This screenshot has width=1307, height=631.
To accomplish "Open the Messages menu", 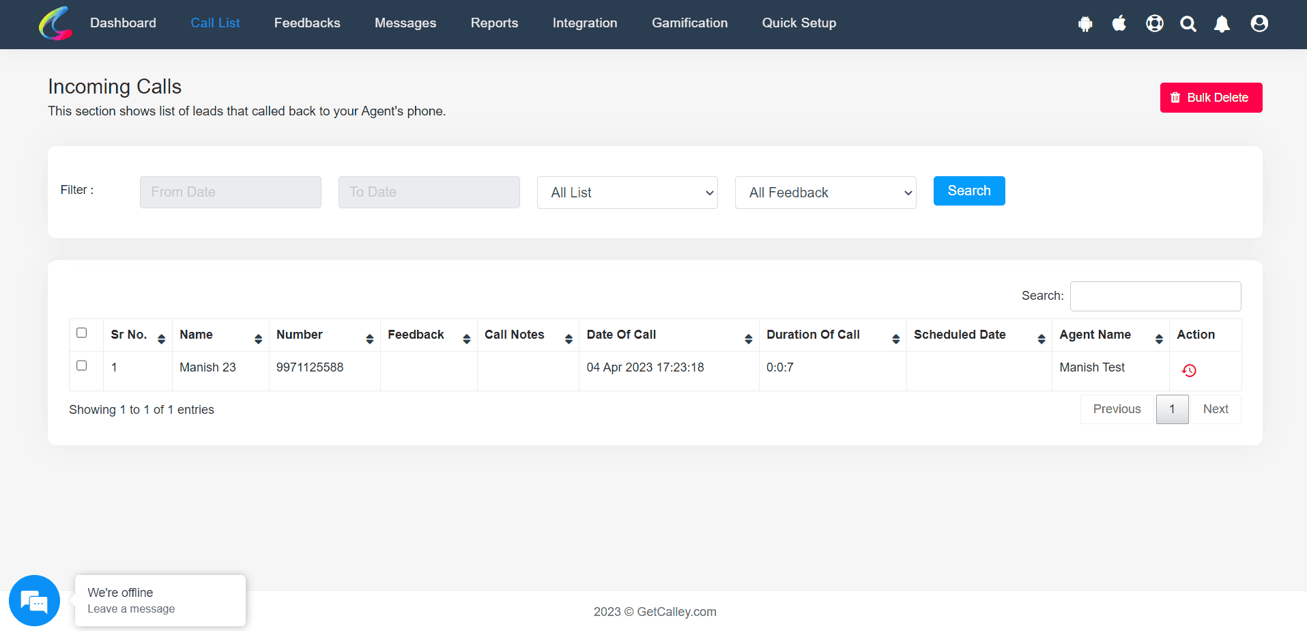I will [405, 23].
